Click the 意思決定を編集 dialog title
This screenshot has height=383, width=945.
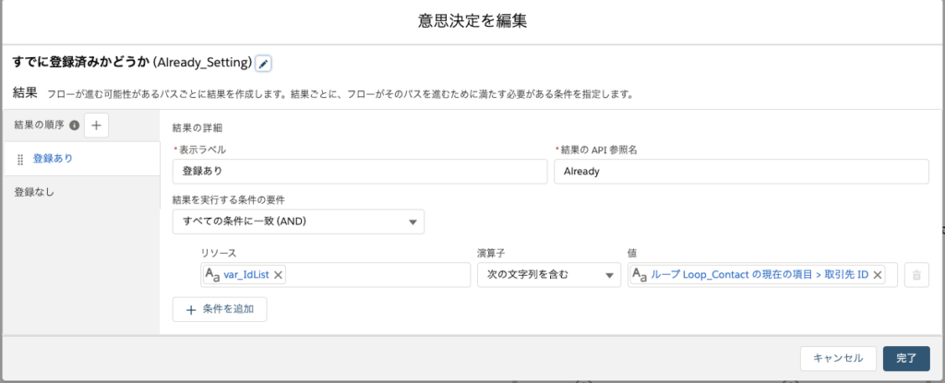tap(472, 21)
